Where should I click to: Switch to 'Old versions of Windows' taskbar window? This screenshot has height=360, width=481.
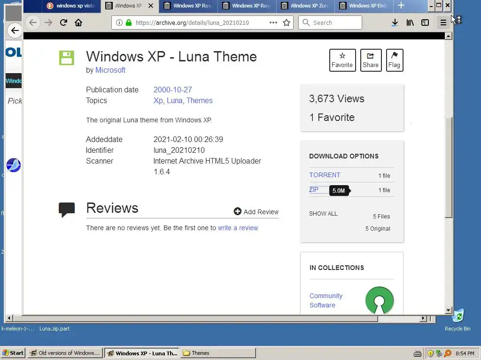[x=65, y=353]
